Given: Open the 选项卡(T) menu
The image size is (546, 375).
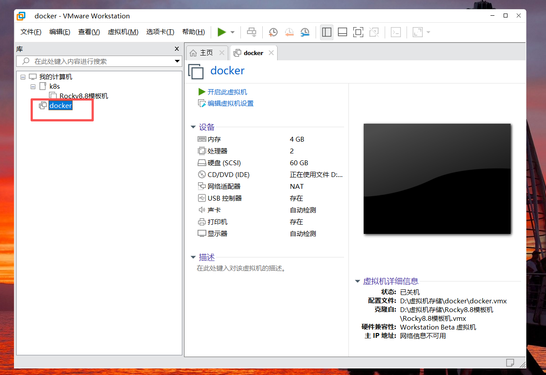Looking at the screenshot, I should [160, 32].
